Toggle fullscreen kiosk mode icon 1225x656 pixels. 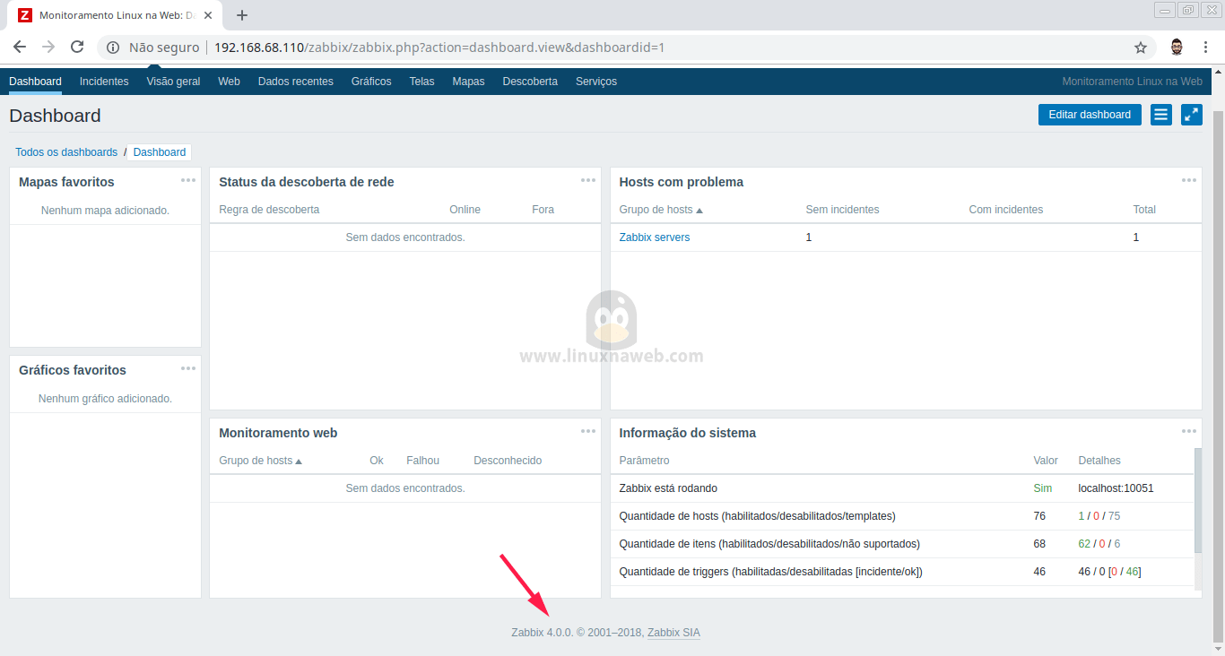(x=1192, y=115)
